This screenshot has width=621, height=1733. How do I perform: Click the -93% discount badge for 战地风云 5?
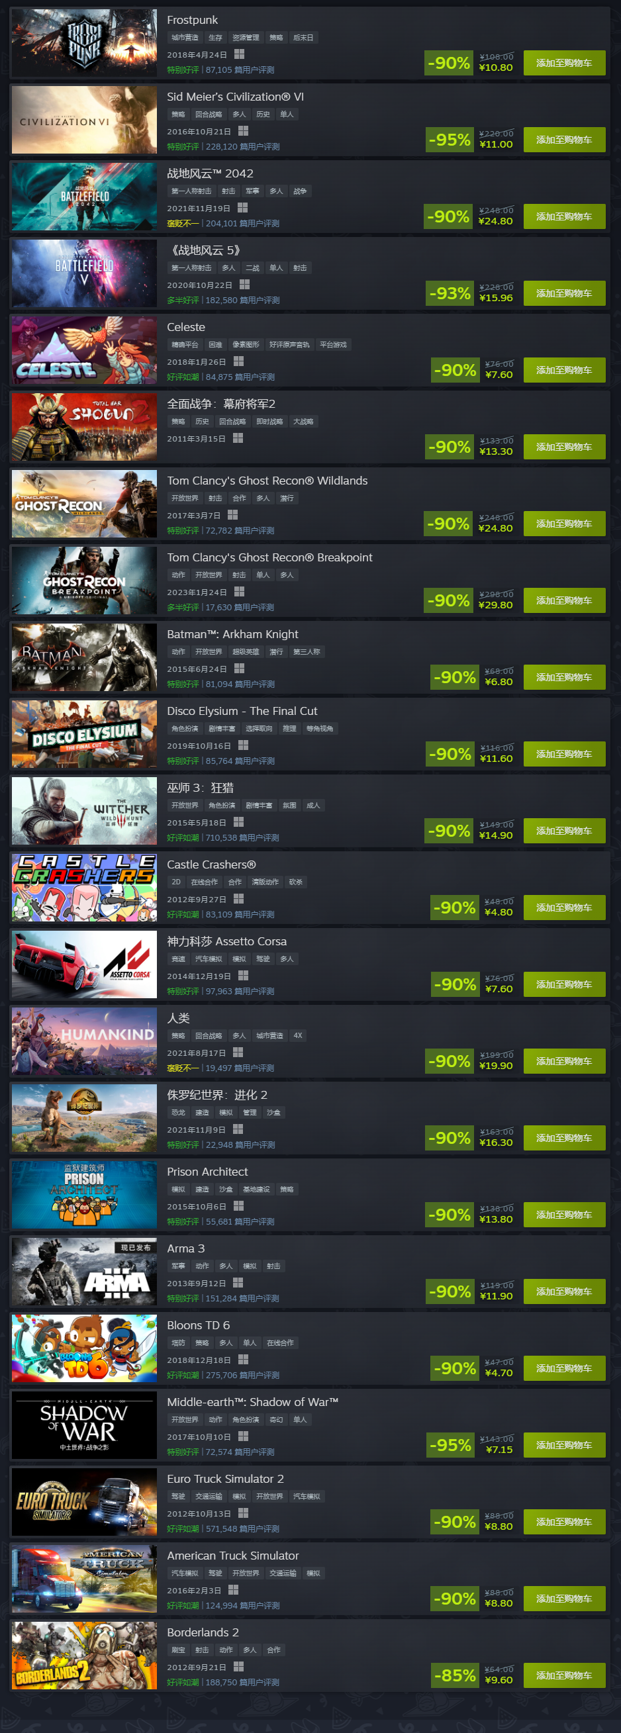click(450, 293)
